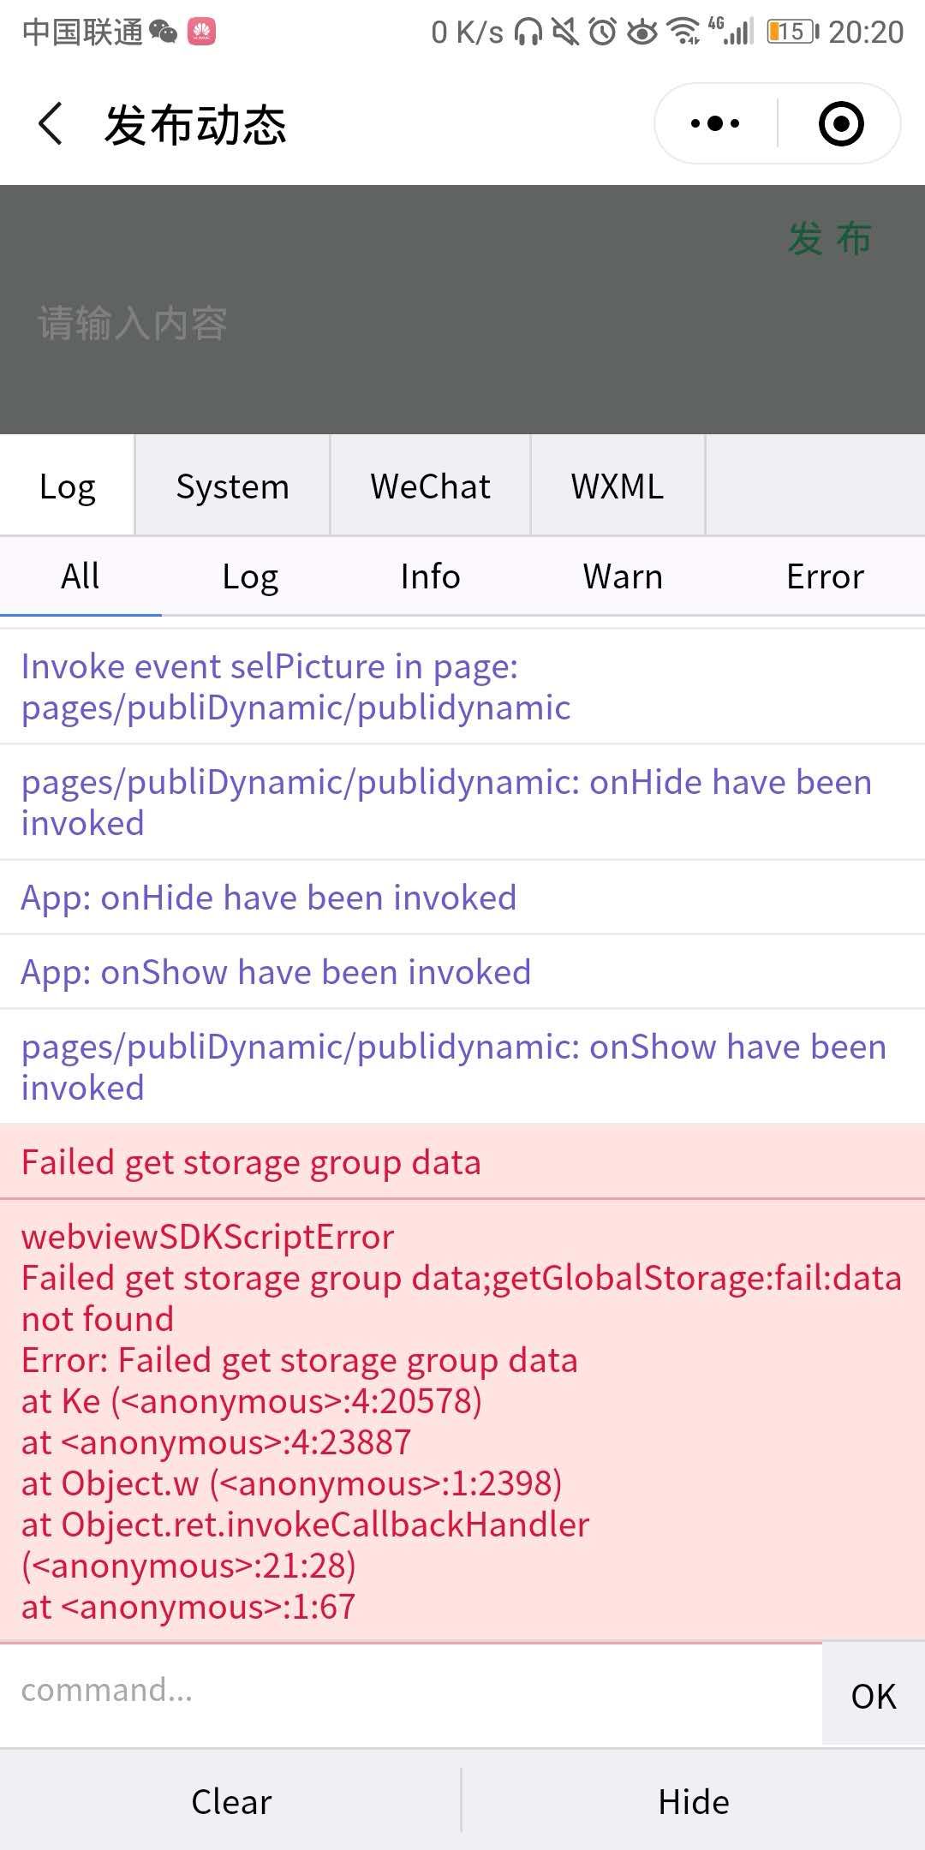Tap the WeChat notification icon in status bar
The width and height of the screenshot is (925, 1850).
click(x=163, y=33)
